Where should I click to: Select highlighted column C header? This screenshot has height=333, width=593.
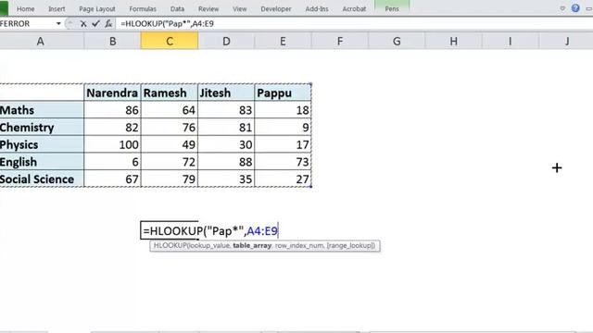click(x=170, y=41)
